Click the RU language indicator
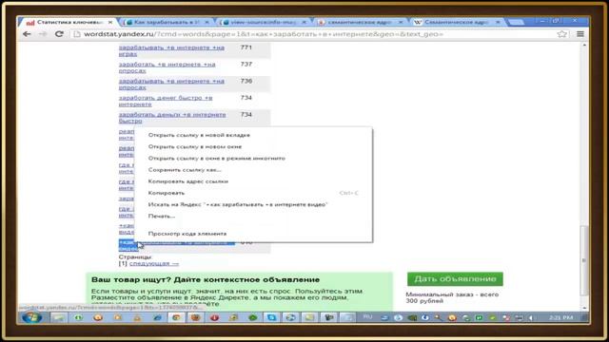The width and height of the screenshot is (609, 342). pyautogui.click(x=367, y=317)
